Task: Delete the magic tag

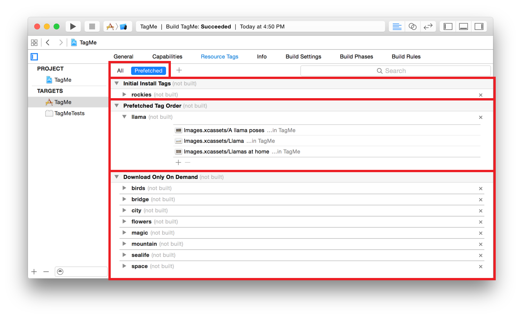Action: [480, 233]
